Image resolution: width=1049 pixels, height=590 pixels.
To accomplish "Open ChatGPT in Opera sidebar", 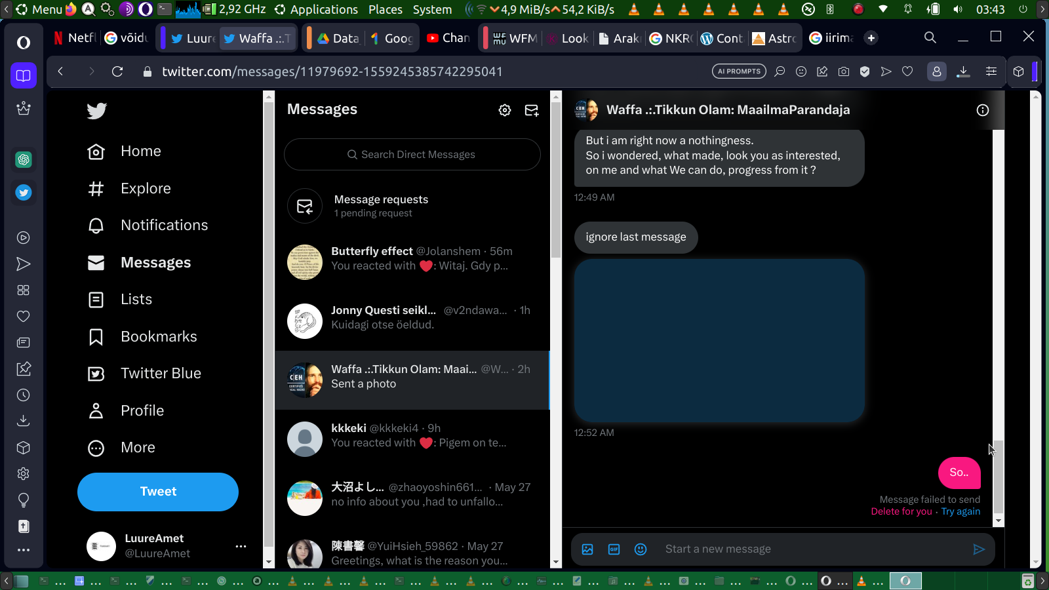I will tap(24, 159).
